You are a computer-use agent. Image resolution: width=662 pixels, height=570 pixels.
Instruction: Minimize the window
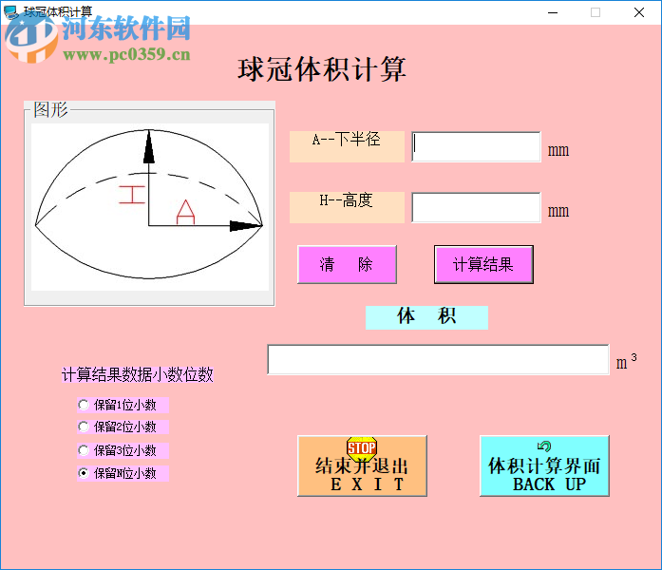point(553,12)
